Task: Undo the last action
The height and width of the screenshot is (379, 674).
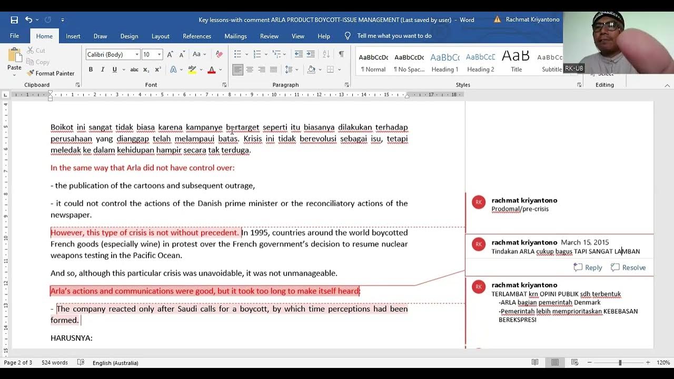Action: click(28, 20)
